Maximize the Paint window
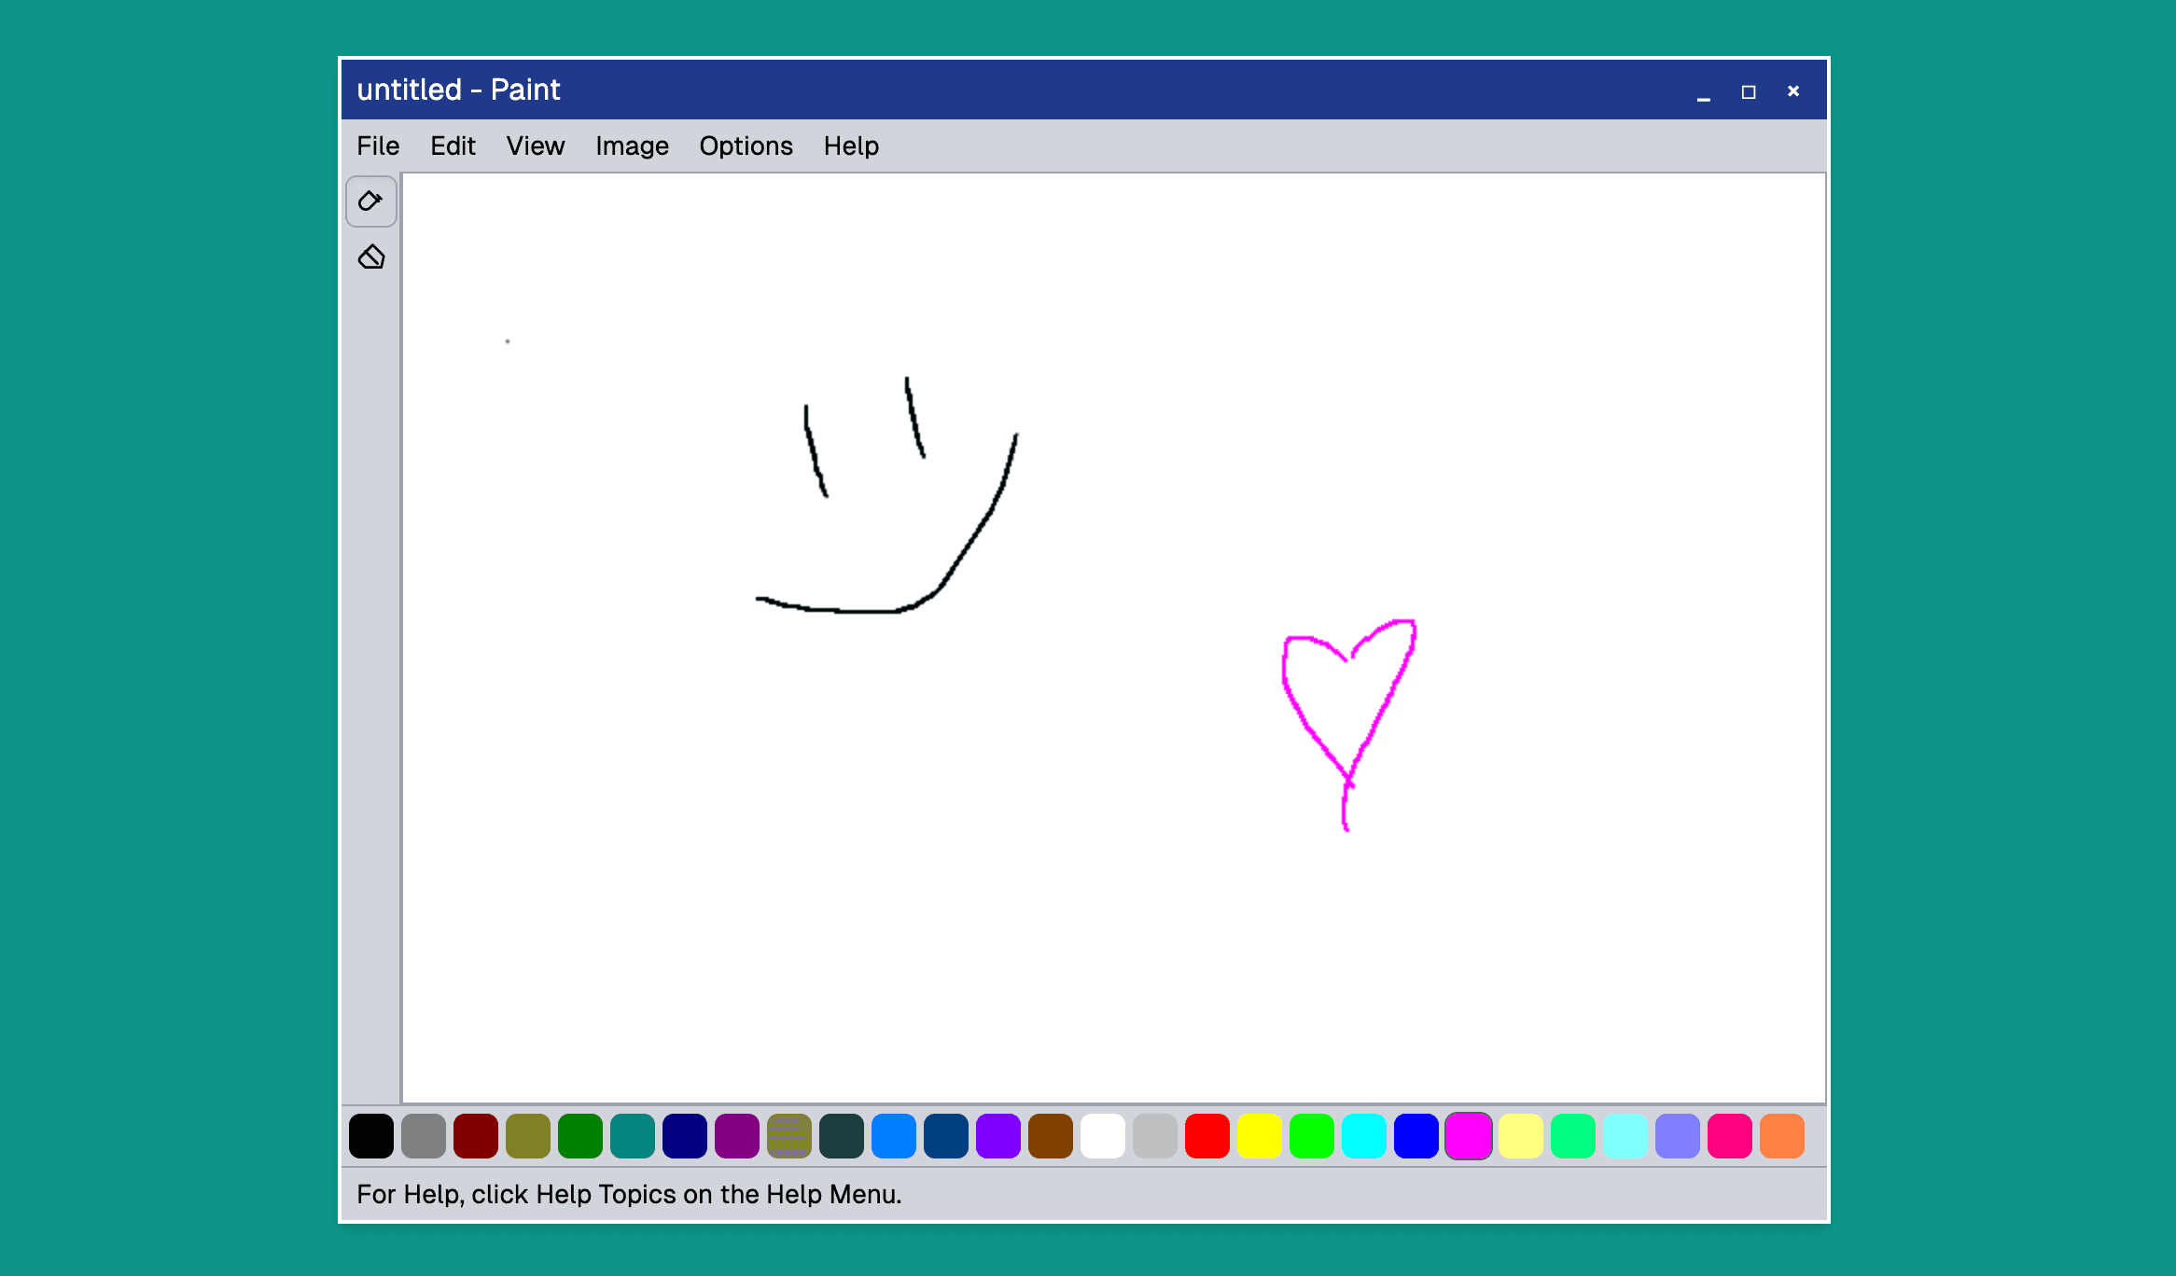 click(1748, 91)
